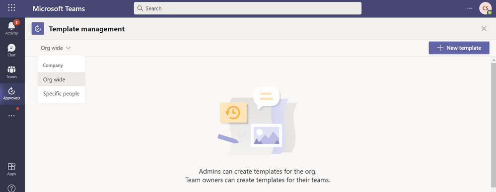
Task: Click 'Admins can create templates for the org.' text
Action: 258,172
